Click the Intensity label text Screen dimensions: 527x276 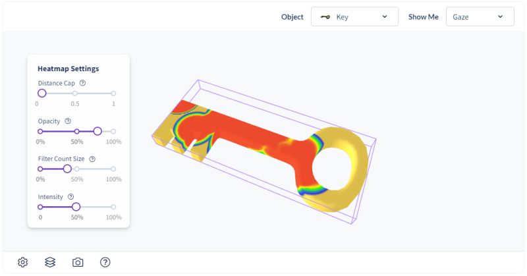pos(51,197)
